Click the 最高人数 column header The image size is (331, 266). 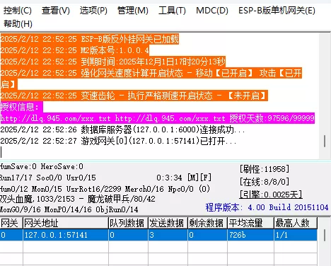(x=296, y=223)
